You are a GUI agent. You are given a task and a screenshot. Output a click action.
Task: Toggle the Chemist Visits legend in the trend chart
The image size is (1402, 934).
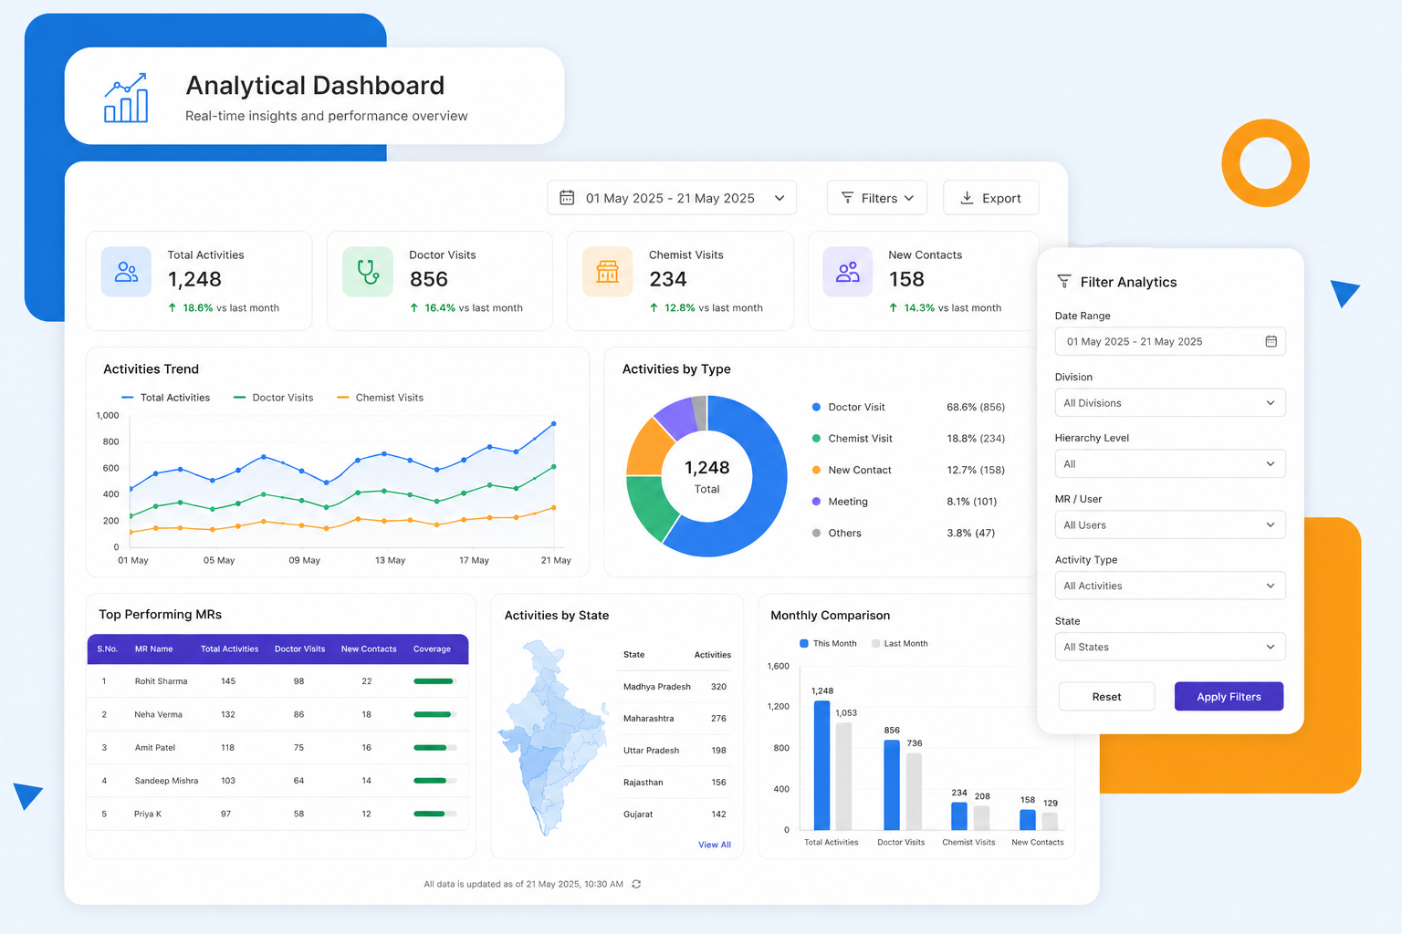tap(381, 398)
